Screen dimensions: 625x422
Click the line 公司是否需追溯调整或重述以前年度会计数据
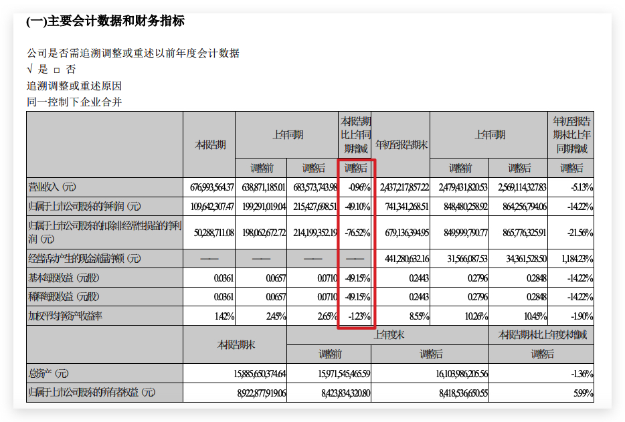click(133, 53)
